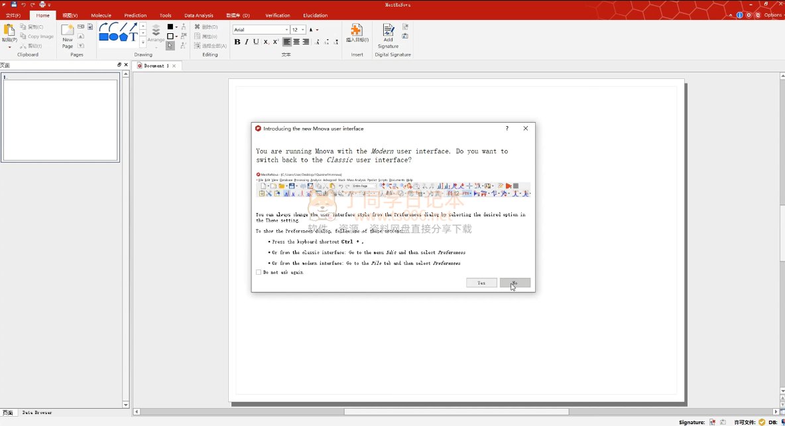
Task: Click the blue info icon near Options
Action: click(739, 15)
